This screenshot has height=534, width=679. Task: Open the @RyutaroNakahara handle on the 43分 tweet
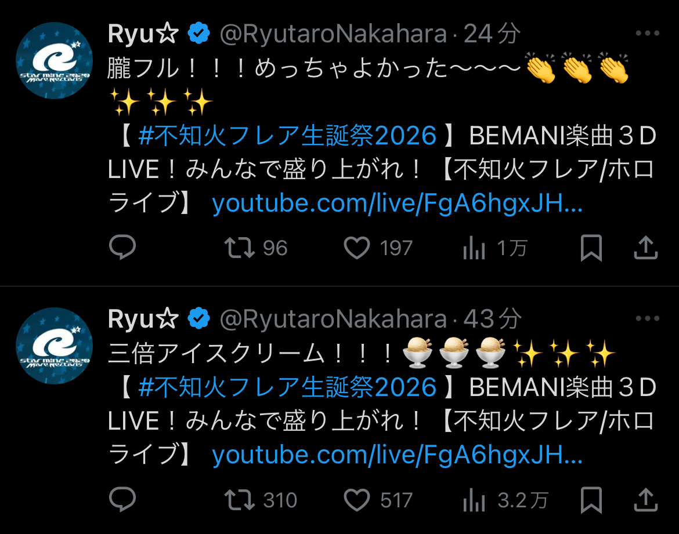[333, 319]
